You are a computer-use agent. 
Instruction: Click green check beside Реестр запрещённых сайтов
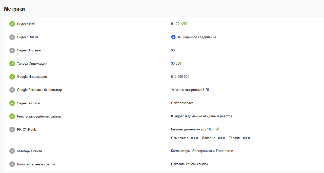[x=12, y=116]
